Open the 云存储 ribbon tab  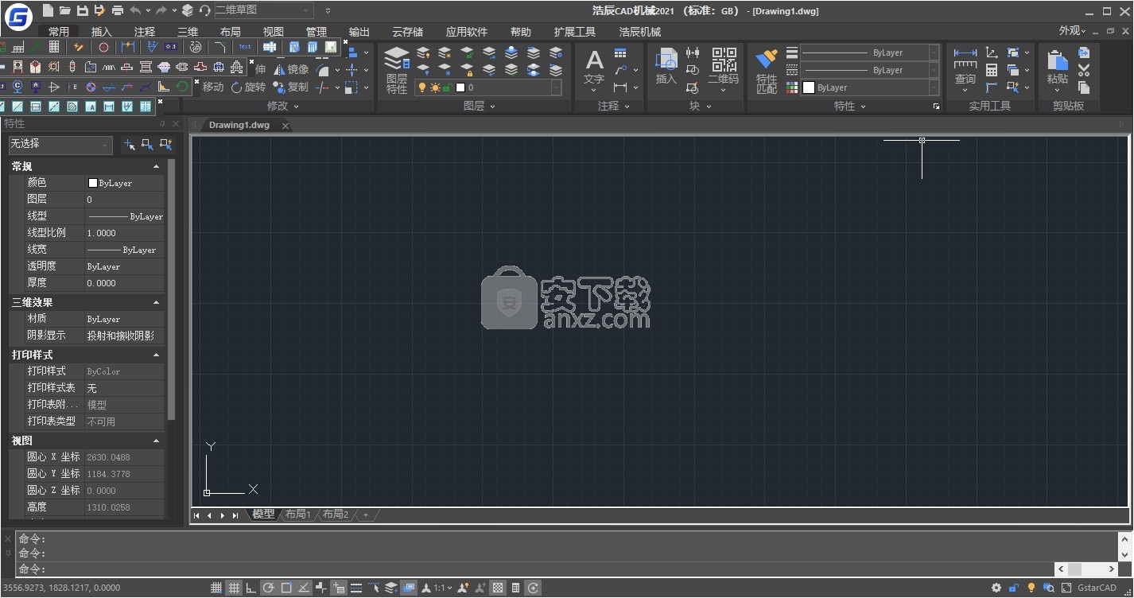pyautogui.click(x=407, y=32)
